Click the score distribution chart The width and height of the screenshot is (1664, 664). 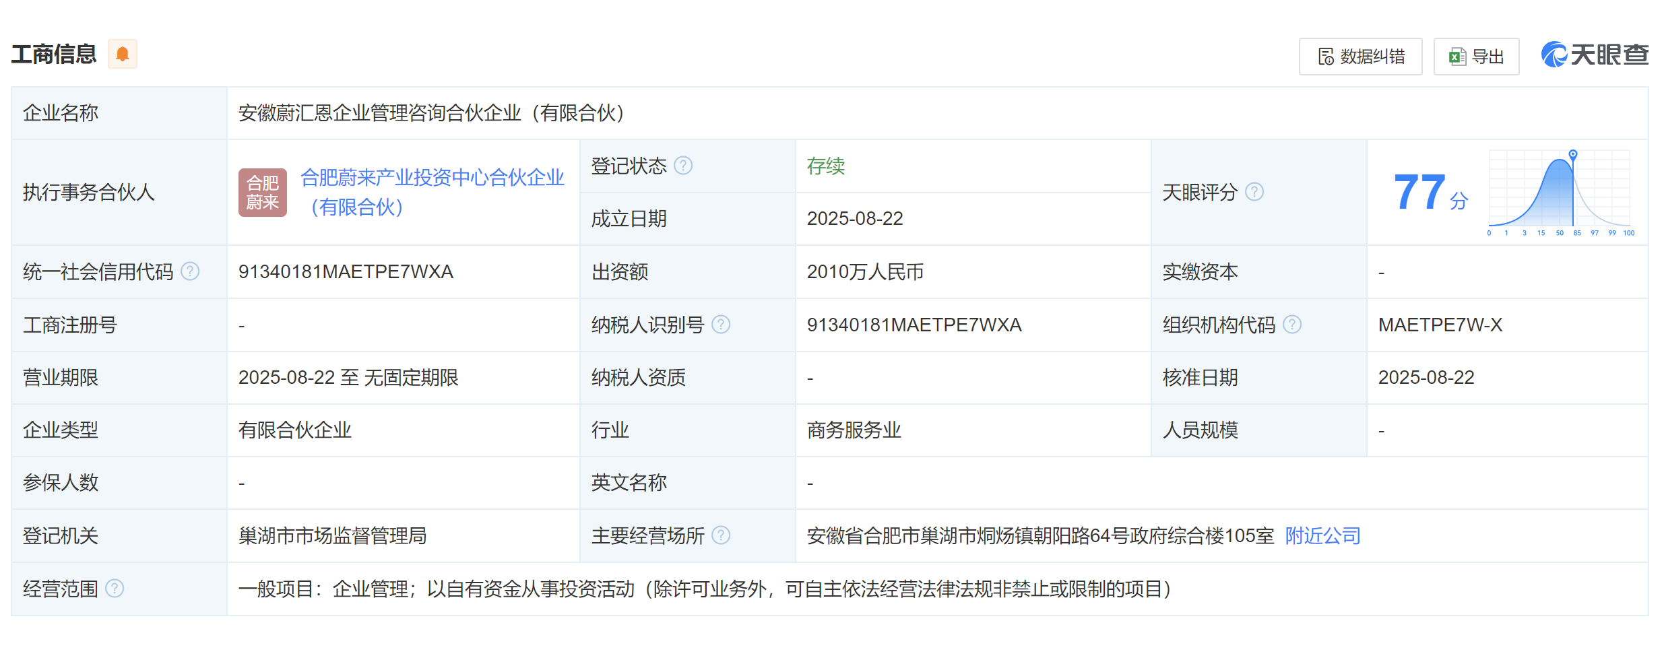1560,193
